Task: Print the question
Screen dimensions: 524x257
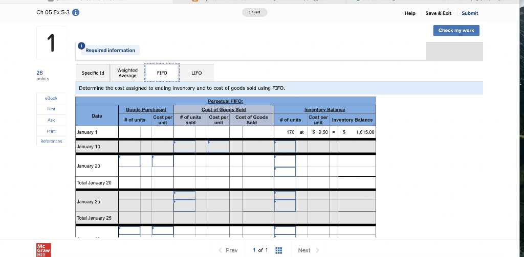Action: pos(51,131)
